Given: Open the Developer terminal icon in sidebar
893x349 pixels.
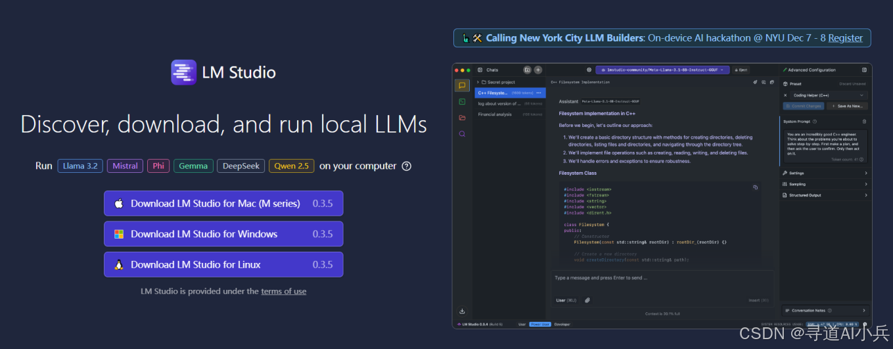Looking at the screenshot, I should coord(462,101).
